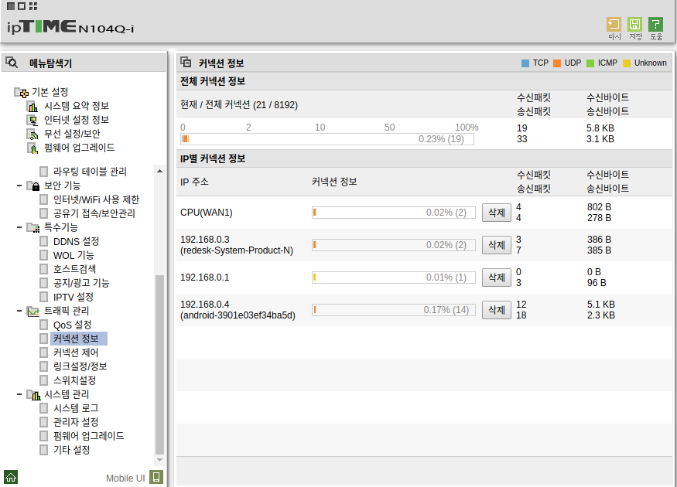This screenshot has height=487, width=677.
Task: Click the 기본 설정 folder icon
Action: [22, 92]
